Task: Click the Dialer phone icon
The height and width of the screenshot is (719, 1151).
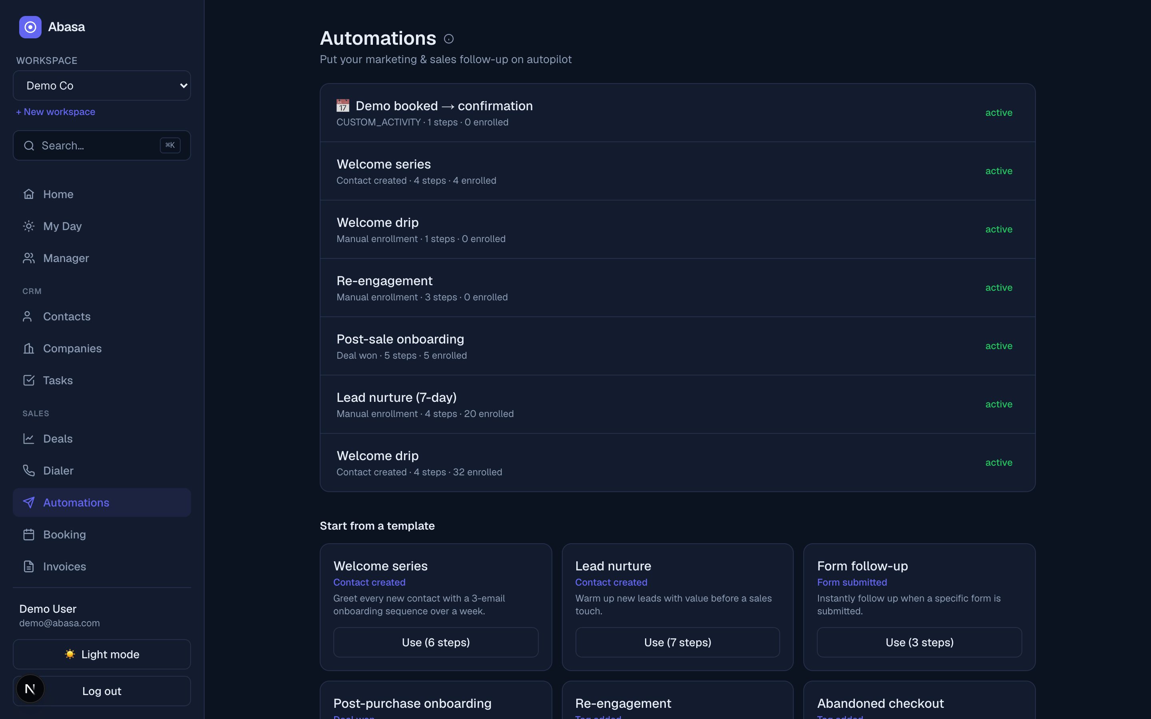Action: click(x=28, y=470)
